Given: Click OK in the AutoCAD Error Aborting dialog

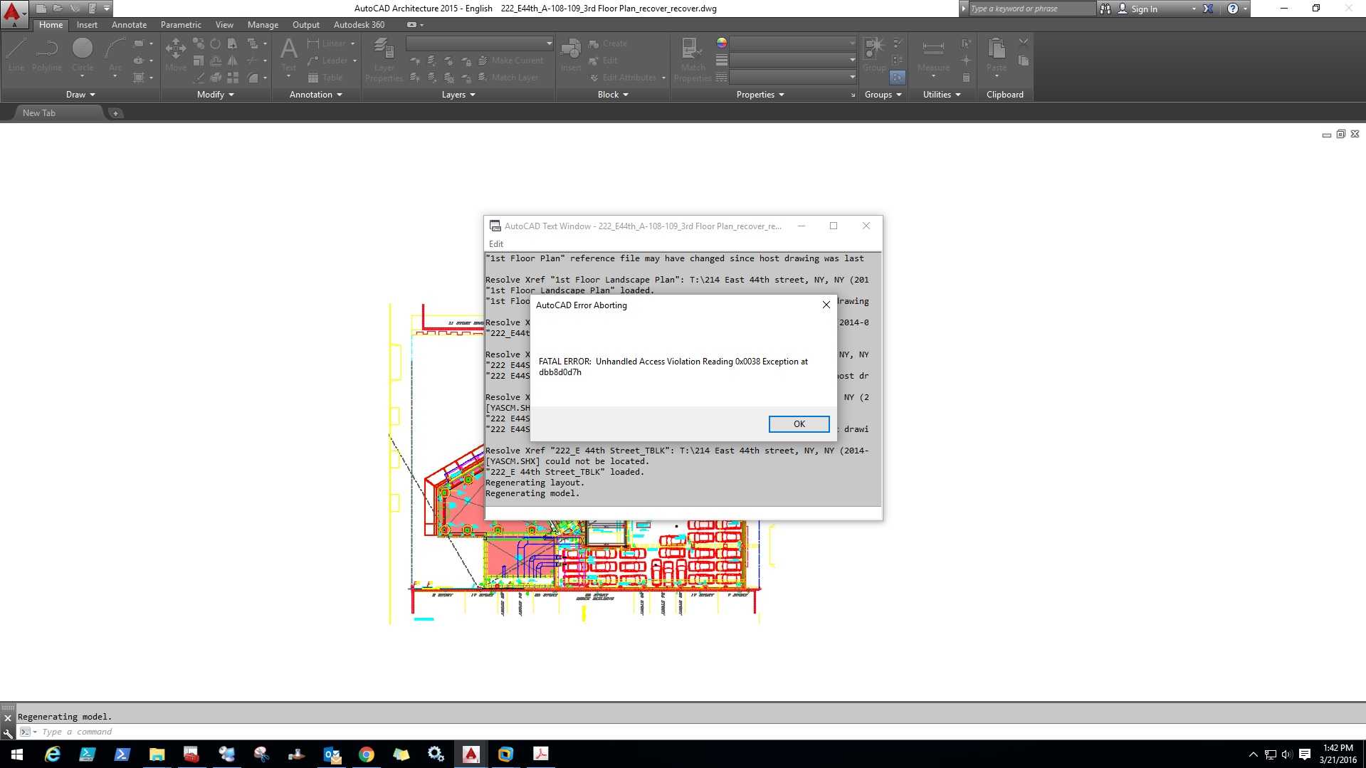Looking at the screenshot, I should [x=799, y=424].
